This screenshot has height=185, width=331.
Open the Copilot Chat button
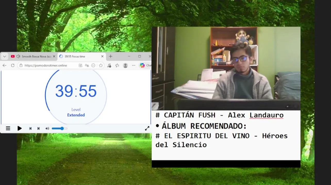tap(145, 66)
